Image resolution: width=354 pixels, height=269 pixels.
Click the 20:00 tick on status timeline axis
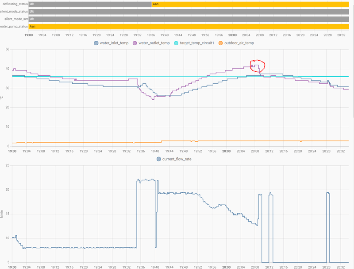pyautogui.click(x=232, y=35)
